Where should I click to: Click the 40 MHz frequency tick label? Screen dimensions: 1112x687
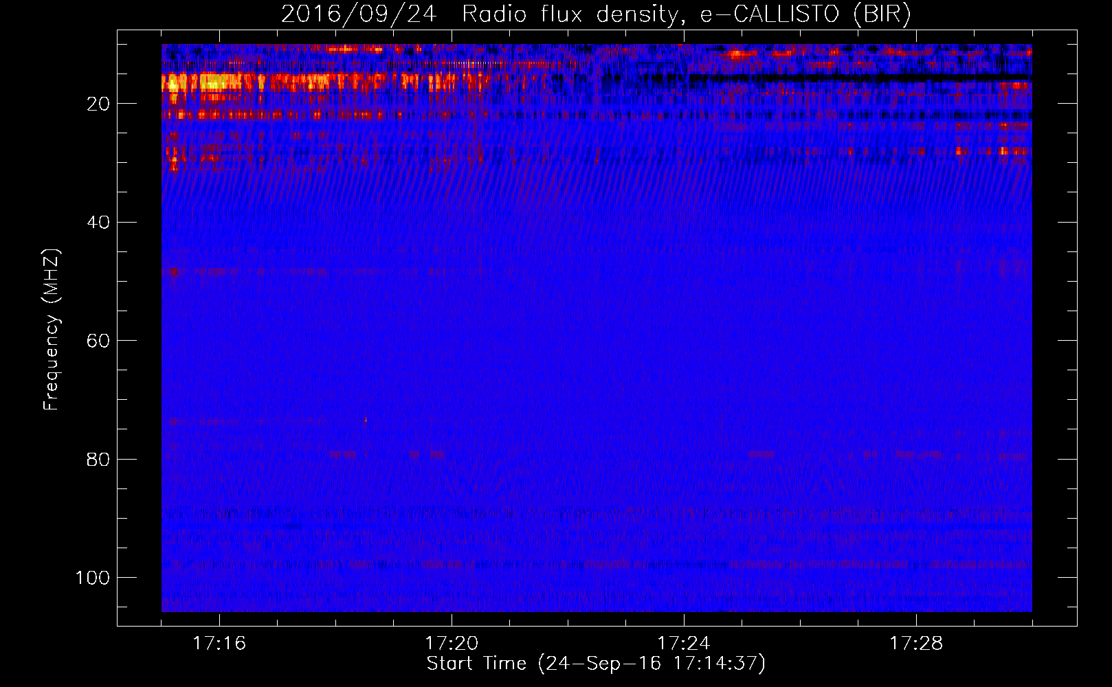[99, 223]
